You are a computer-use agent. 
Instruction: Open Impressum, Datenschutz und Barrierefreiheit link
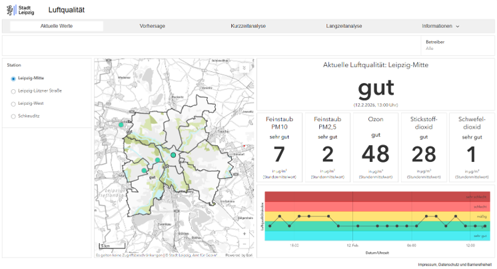pyautogui.click(x=454, y=264)
